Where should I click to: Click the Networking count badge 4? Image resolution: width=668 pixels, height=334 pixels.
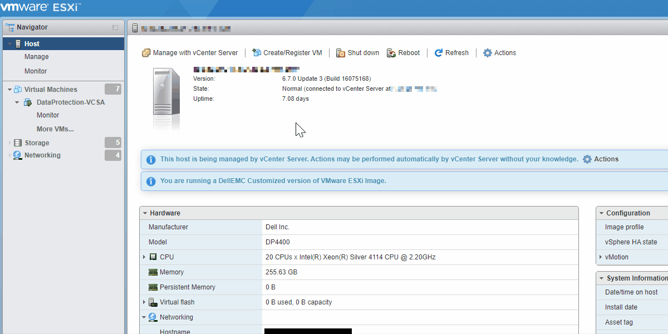[x=113, y=155]
